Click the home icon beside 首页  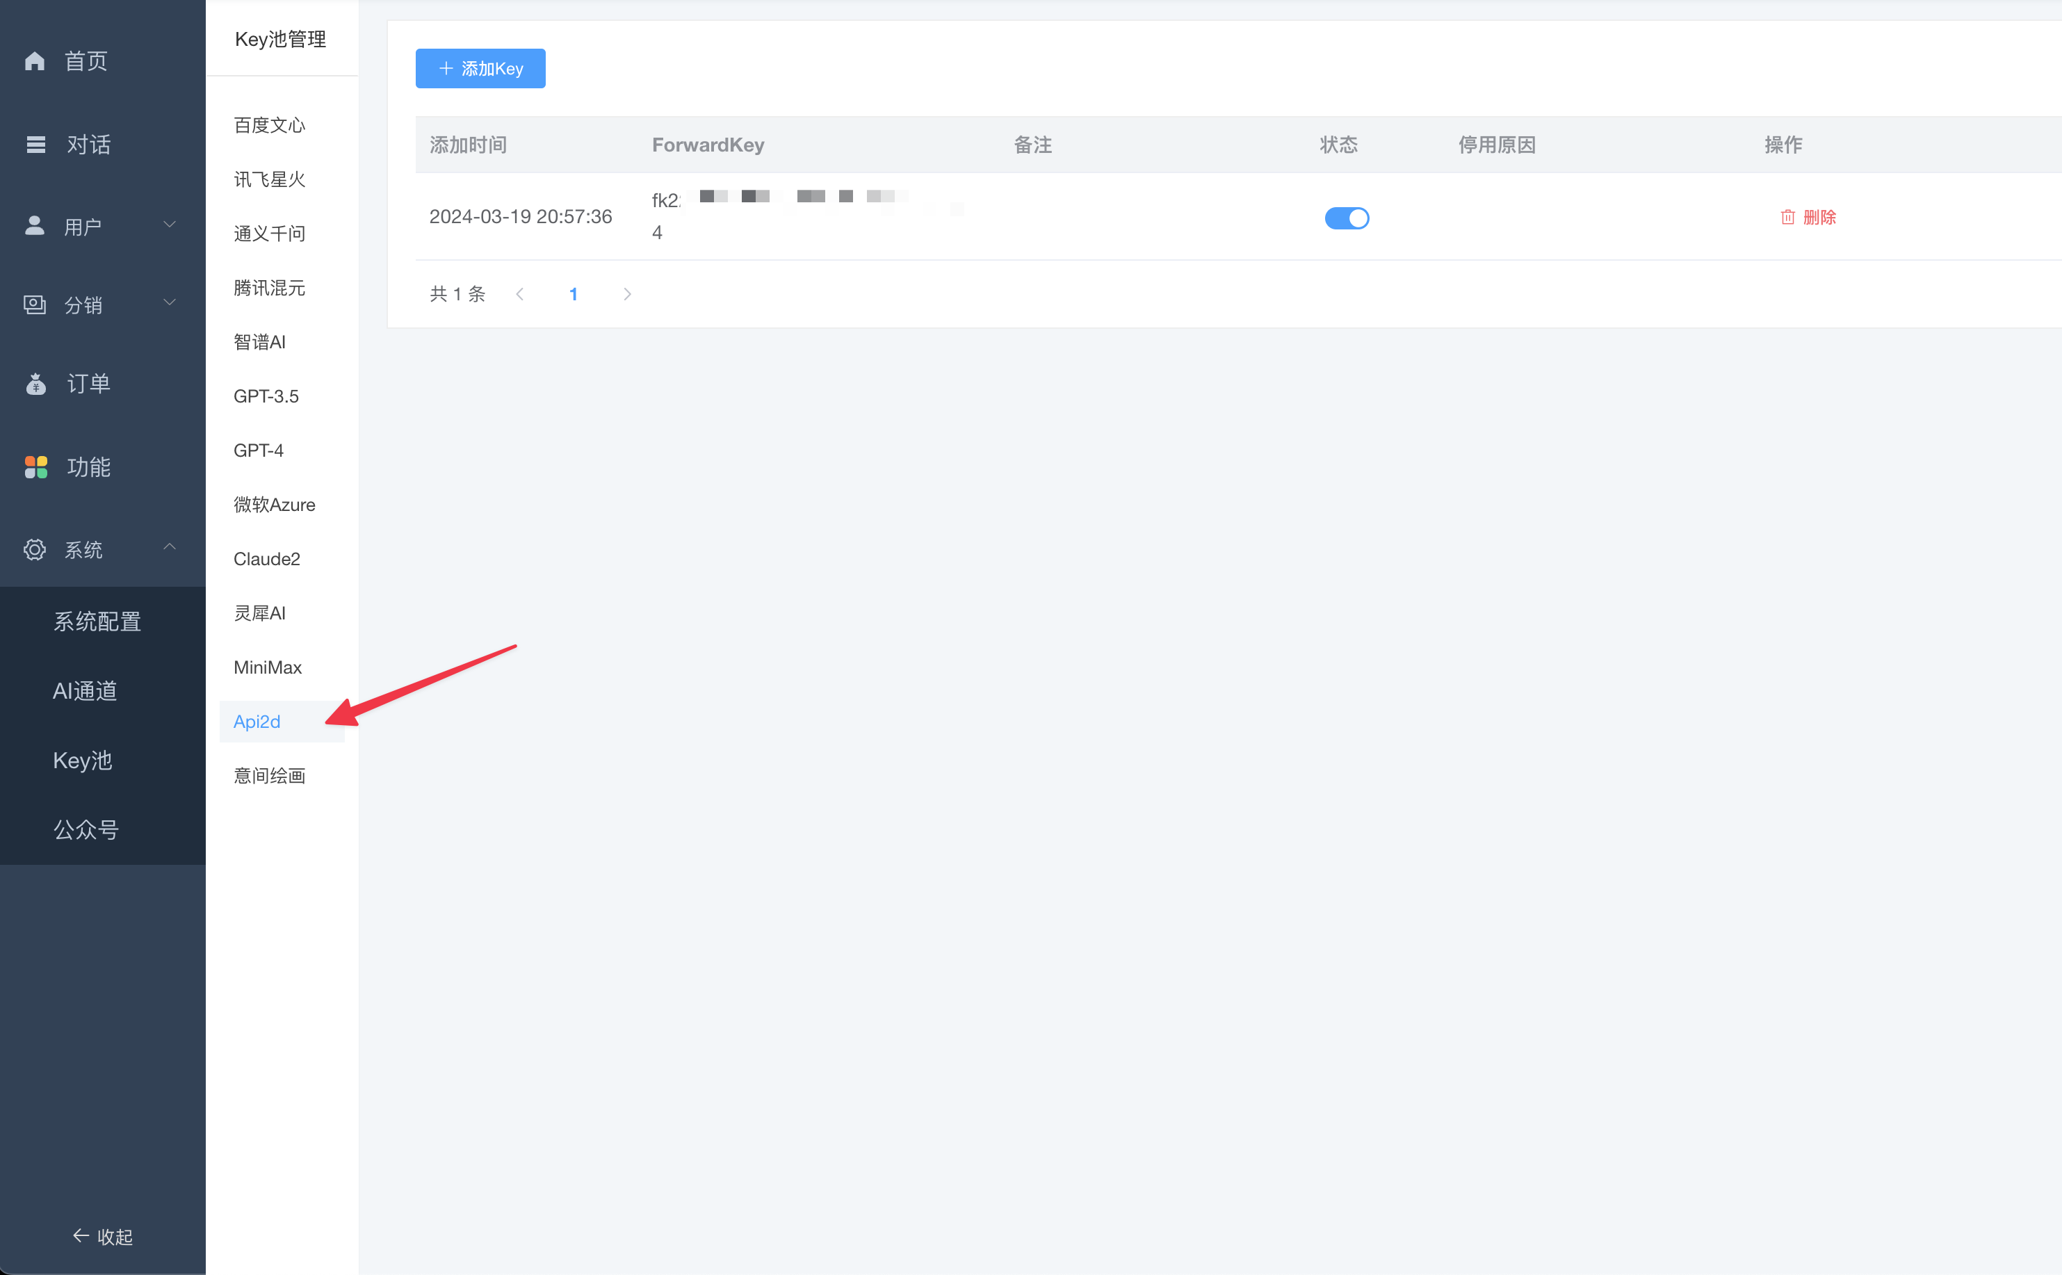point(35,60)
